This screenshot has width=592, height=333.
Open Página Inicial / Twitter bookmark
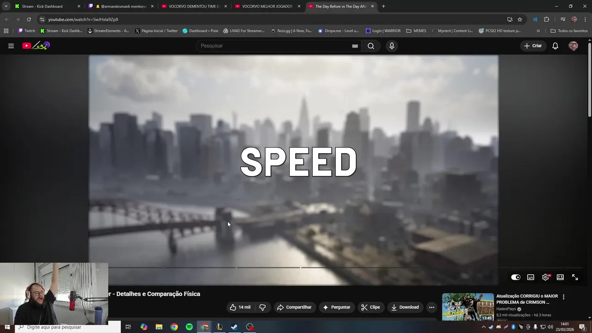(156, 31)
